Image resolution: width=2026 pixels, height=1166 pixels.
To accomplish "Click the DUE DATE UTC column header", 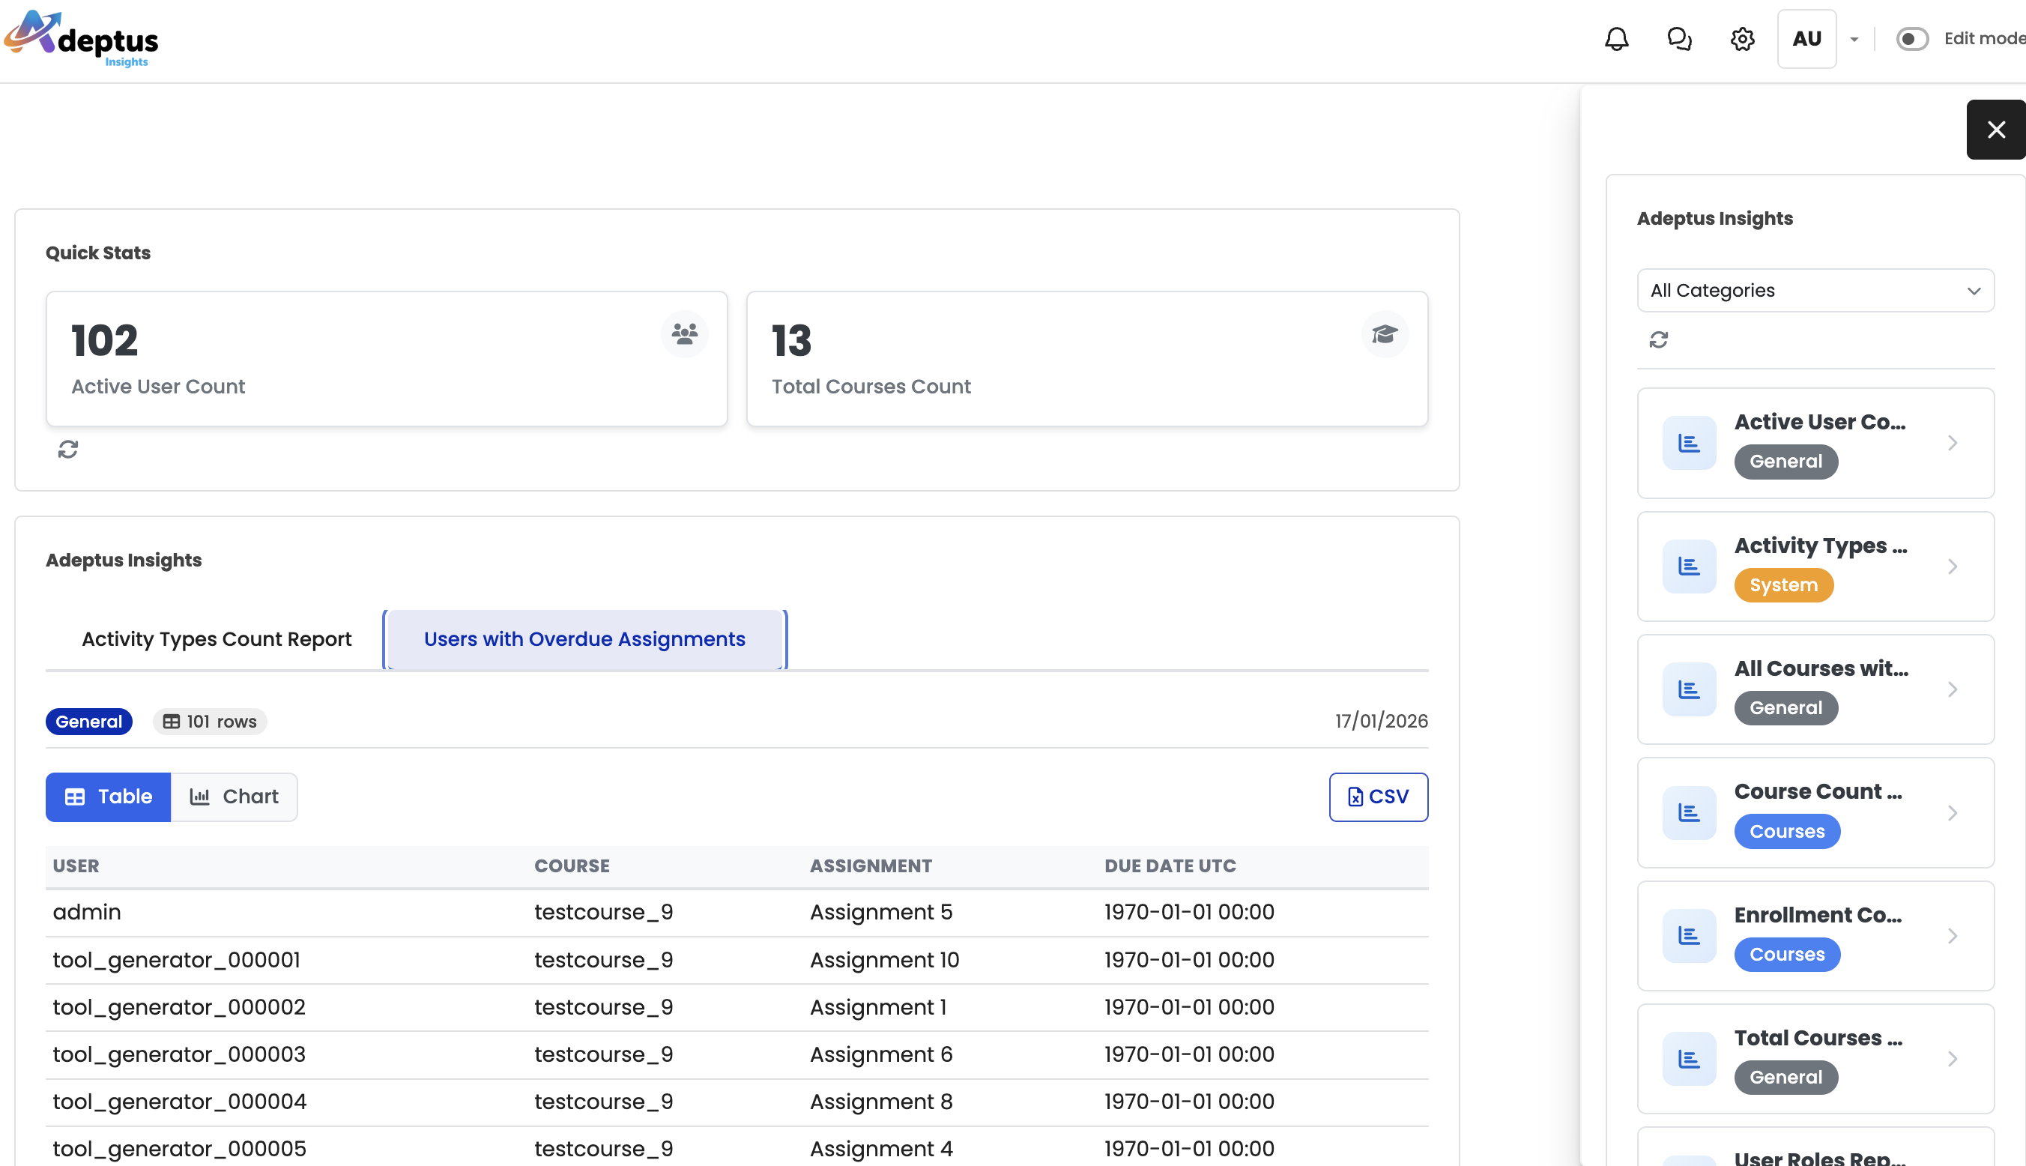I will point(1170,866).
